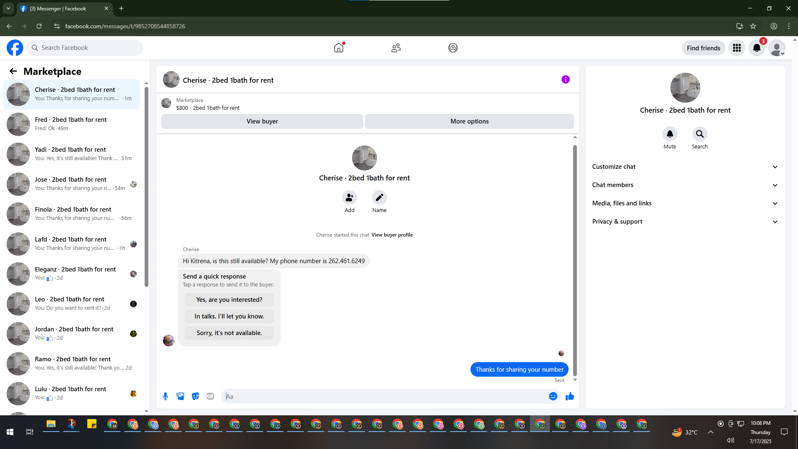Open the View buyer profile link
798x449 pixels.
pos(392,235)
